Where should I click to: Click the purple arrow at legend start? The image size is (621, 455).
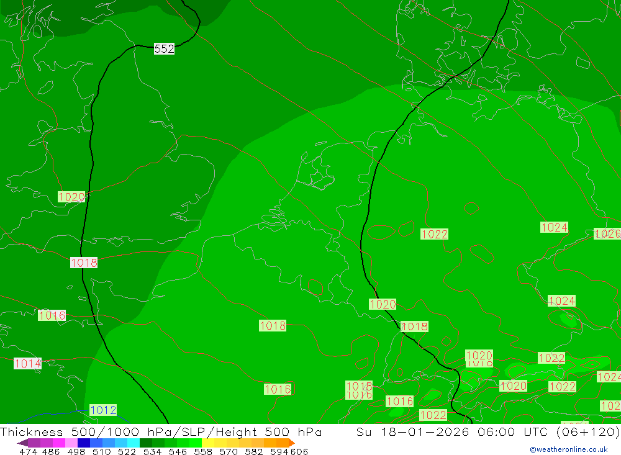pos(22,443)
